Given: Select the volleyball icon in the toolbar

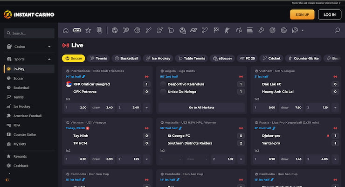Looking at the screenshot, I should point(283,30).
